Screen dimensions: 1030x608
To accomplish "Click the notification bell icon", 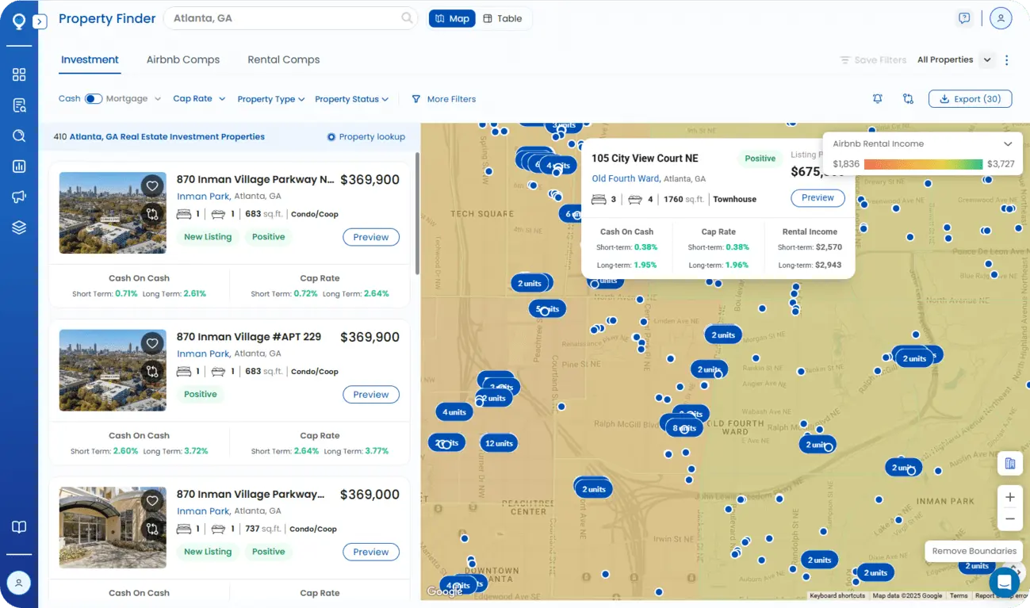I will (x=878, y=99).
